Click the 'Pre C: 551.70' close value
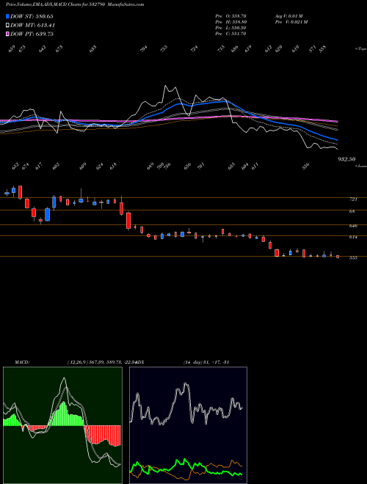 coord(230,34)
